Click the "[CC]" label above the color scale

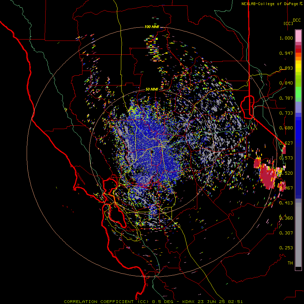click(x=288, y=23)
